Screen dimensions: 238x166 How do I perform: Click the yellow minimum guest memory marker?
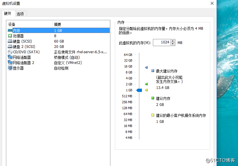pos(146,90)
